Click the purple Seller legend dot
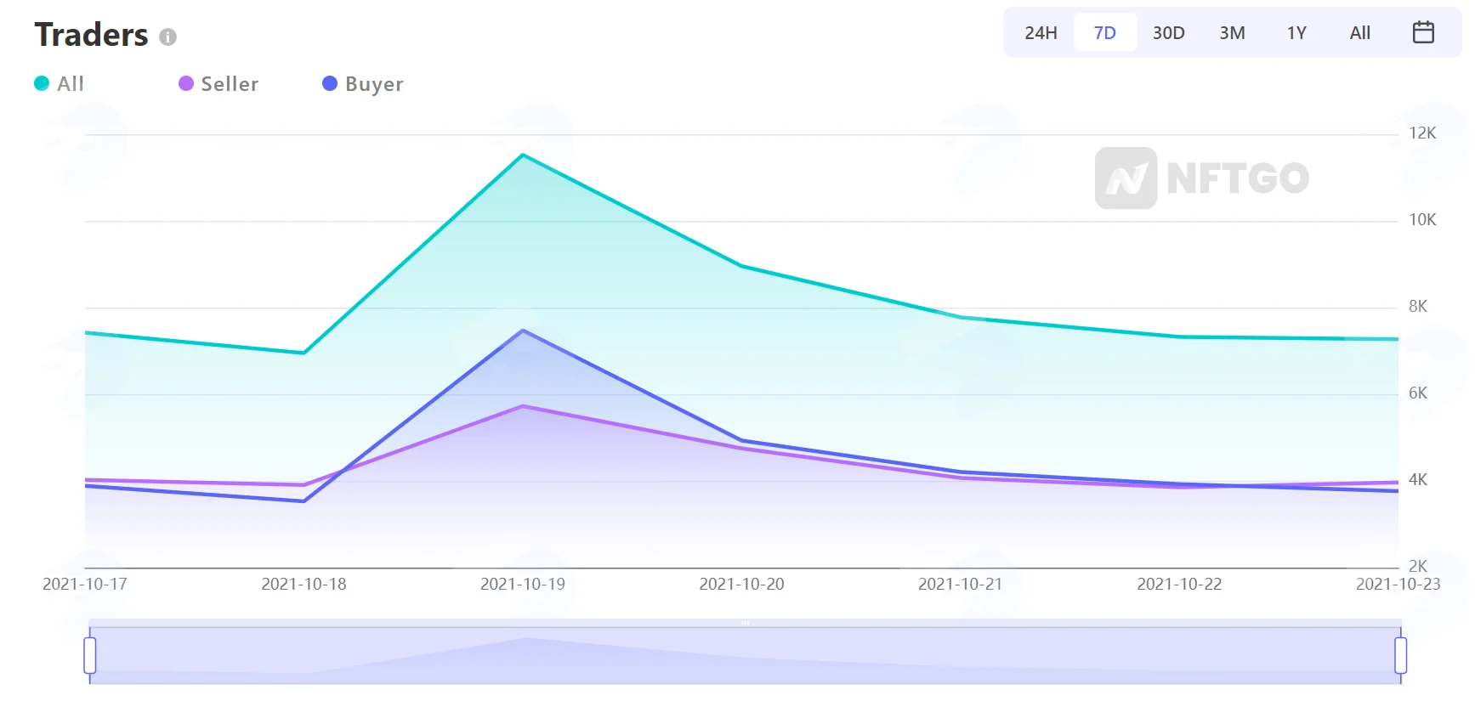Image resolution: width=1475 pixels, height=718 pixels. [x=186, y=83]
